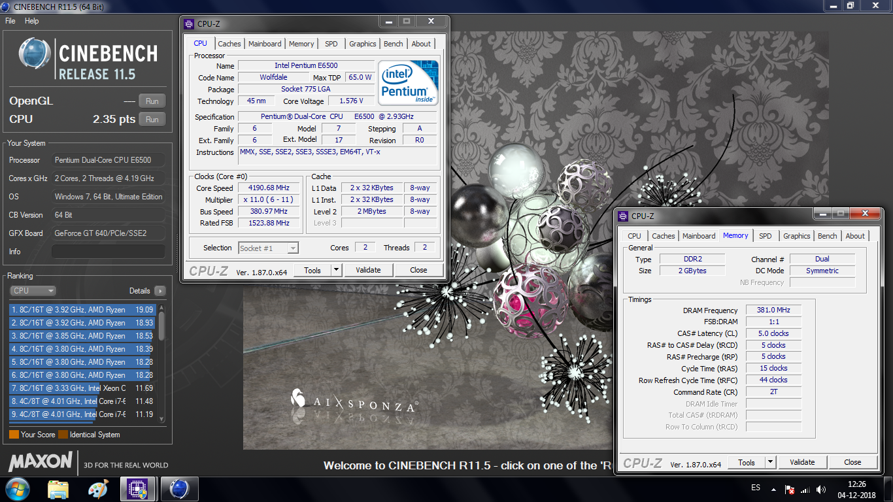Run the OpenGL benchmark

152,101
